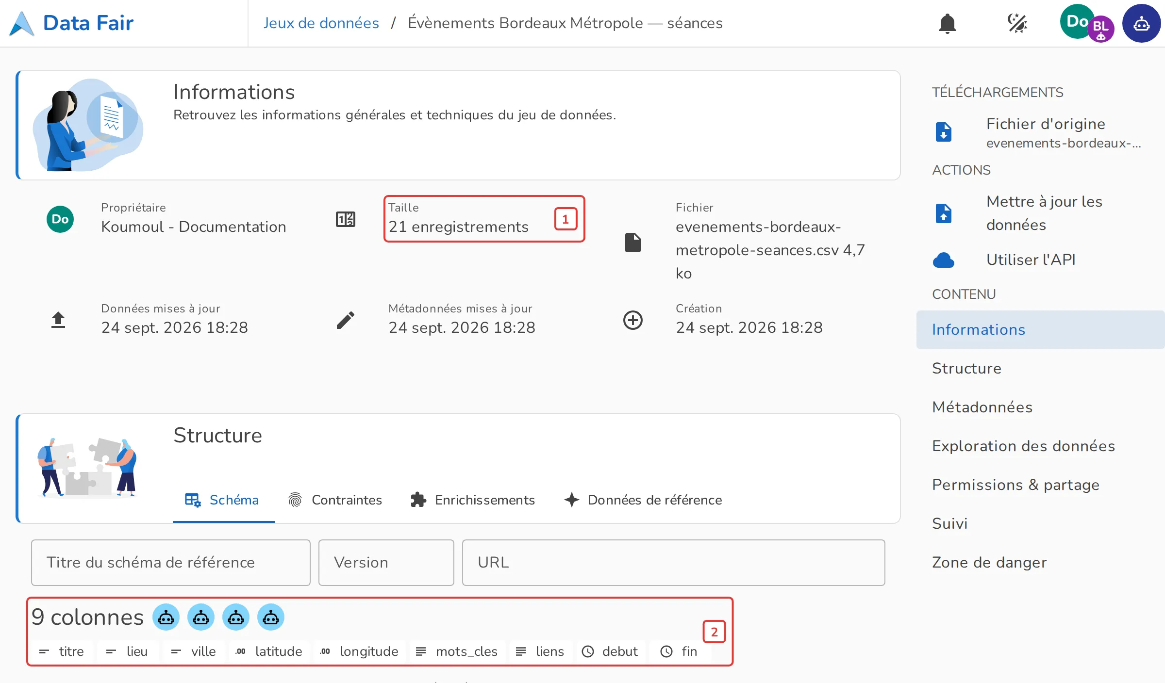Click the URL input field
Viewport: 1165px width, 683px height.
tap(674, 563)
